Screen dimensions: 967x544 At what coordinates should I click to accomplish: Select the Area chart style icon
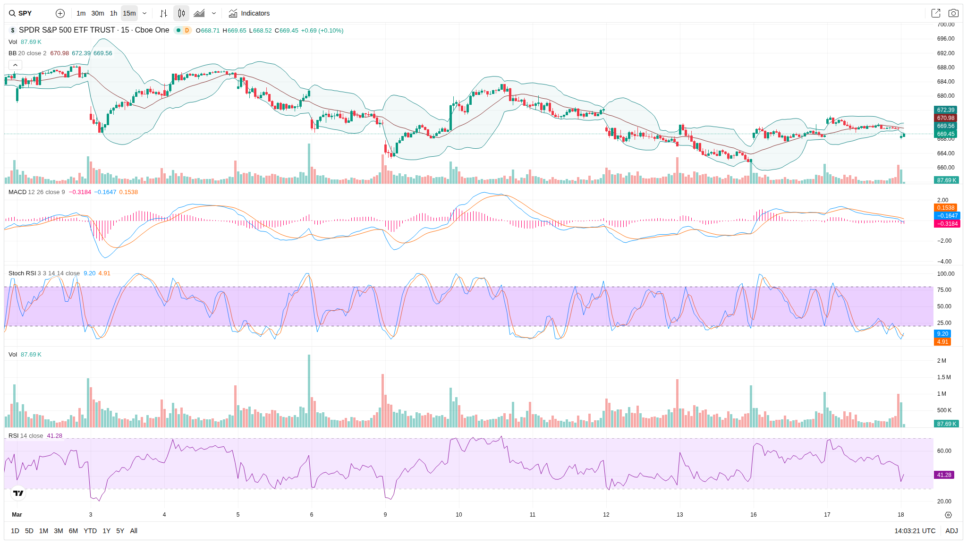[199, 13]
